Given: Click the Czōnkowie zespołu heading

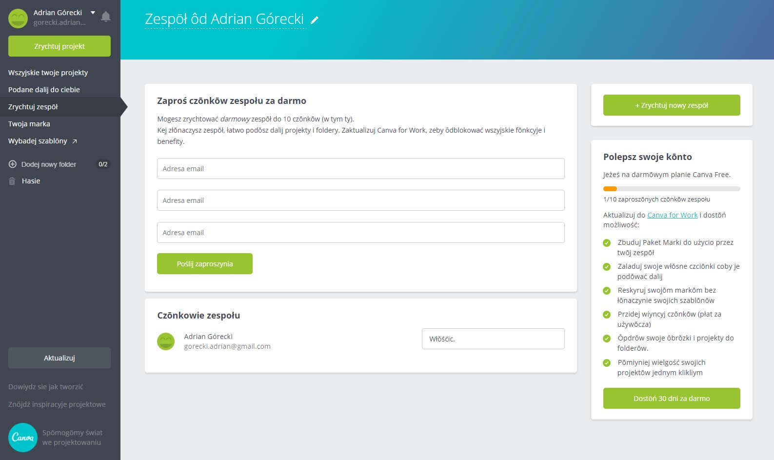Looking at the screenshot, I should pyautogui.click(x=198, y=316).
